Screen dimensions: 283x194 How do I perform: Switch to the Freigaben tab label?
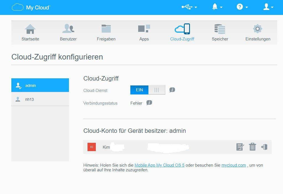pyautogui.click(x=106, y=39)
